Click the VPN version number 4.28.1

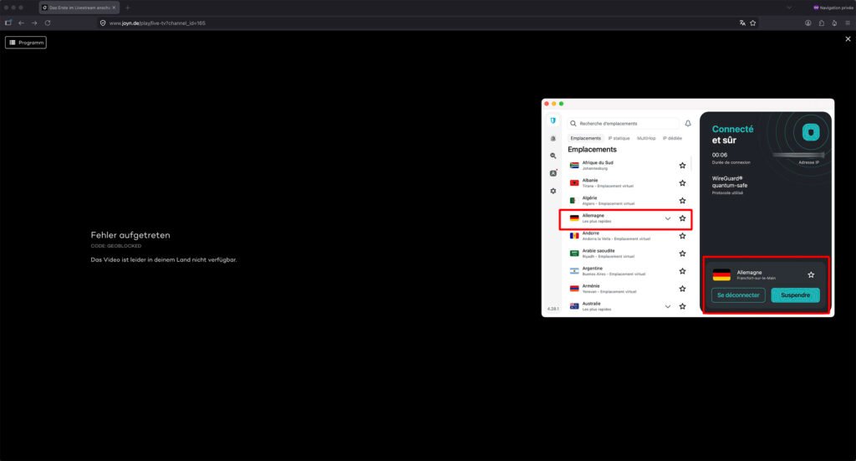pyautogui.click(x=553, y=309)
